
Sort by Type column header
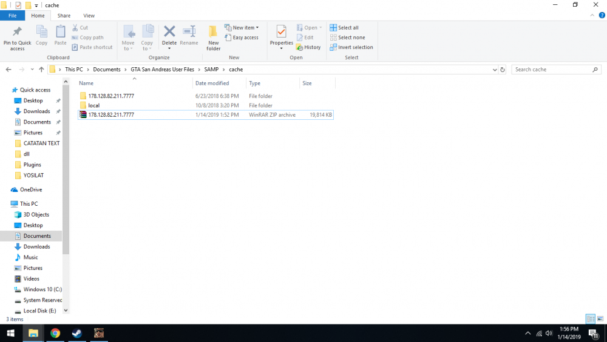pos(273,83)
